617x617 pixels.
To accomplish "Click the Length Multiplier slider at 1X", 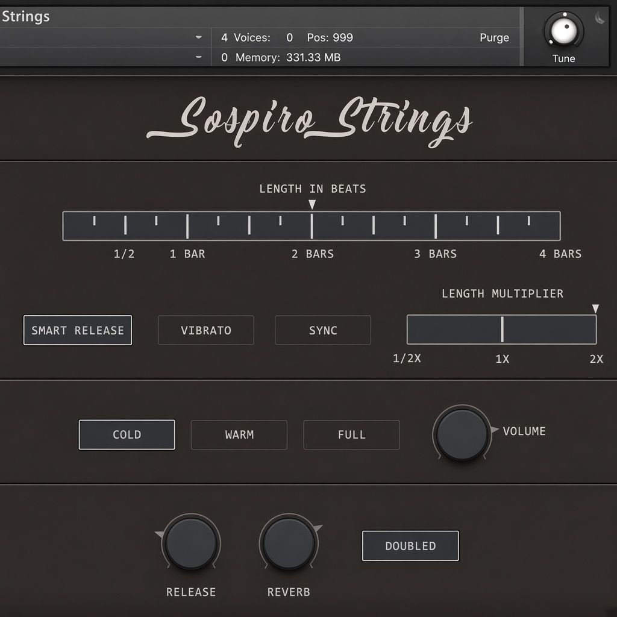I will (x=502, y=330).
